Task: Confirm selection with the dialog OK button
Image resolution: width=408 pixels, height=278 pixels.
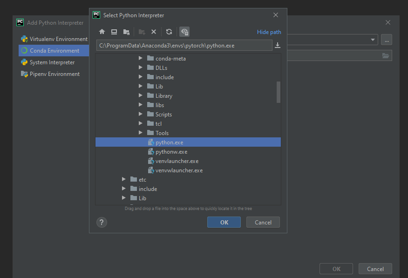Action: 224,222
